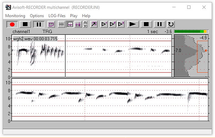Stop recording with the first stop button
Screen dimensions: 215x138
pos(26,24)
